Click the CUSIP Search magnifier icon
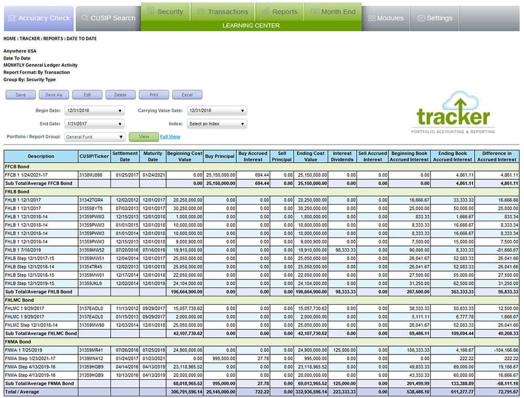This screenshot has height=398, width=524. coord(85,18)
